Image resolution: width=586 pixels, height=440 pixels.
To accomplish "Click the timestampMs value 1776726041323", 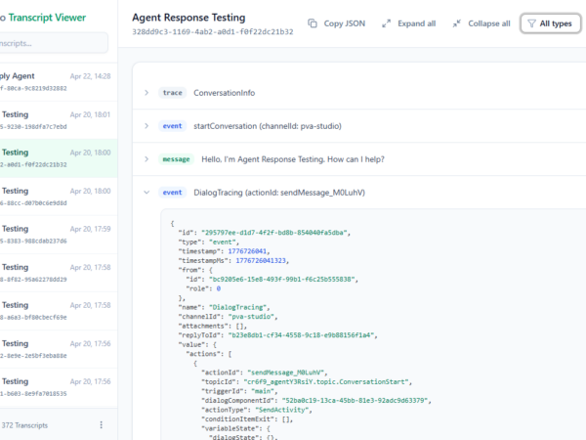I will coord(261,261).
